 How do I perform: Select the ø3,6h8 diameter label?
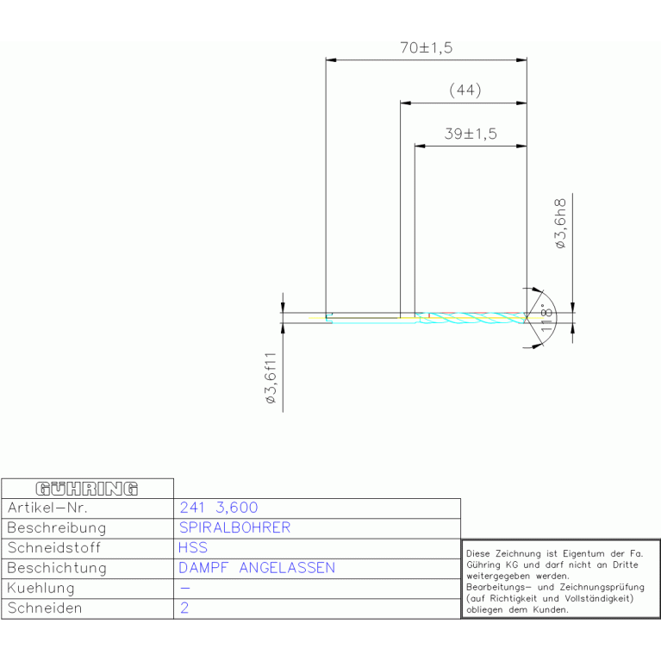560,224
